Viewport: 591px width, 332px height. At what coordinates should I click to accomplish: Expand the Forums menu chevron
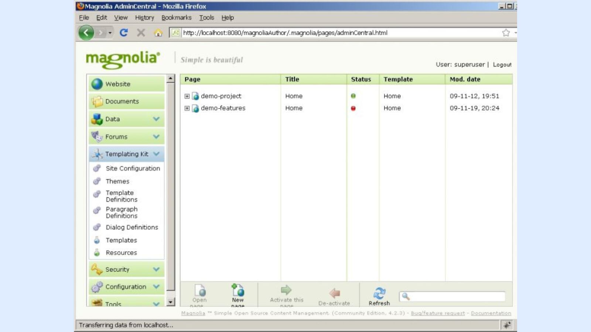click(156, 136)
